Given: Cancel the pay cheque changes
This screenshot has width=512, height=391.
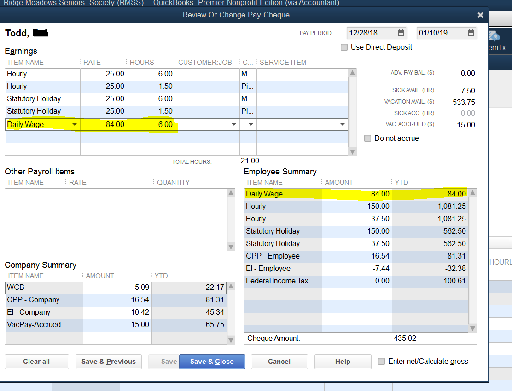Looking at the screenshot, I should pyautogui.click(x=279, y=362).
